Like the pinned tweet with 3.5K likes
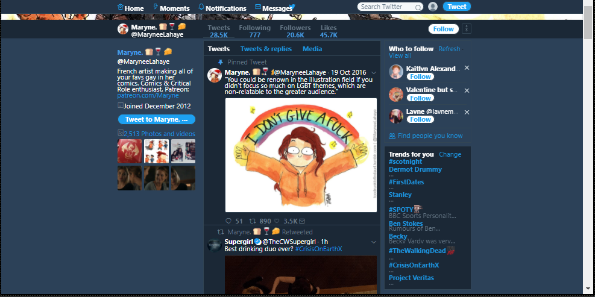595x297 pixels. (x=277, y=220)
